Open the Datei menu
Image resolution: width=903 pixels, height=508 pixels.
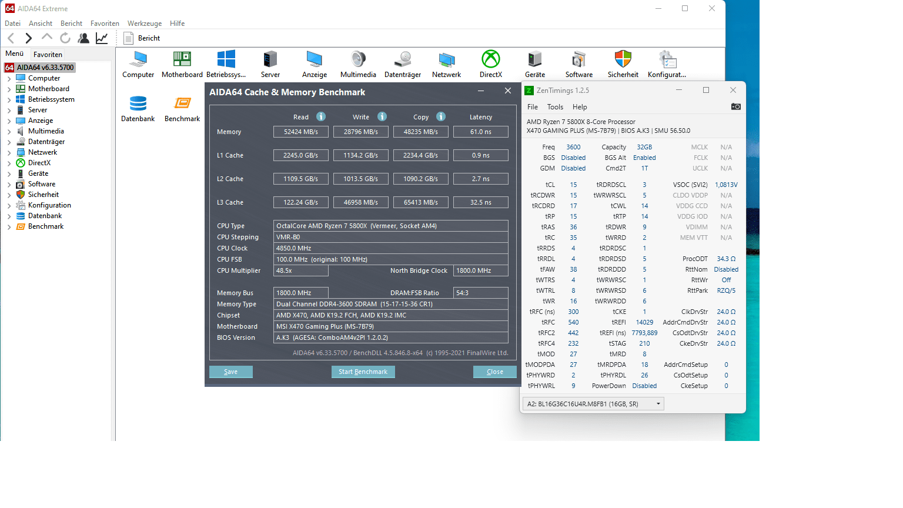pyautogui.click(x=12, y=24)
